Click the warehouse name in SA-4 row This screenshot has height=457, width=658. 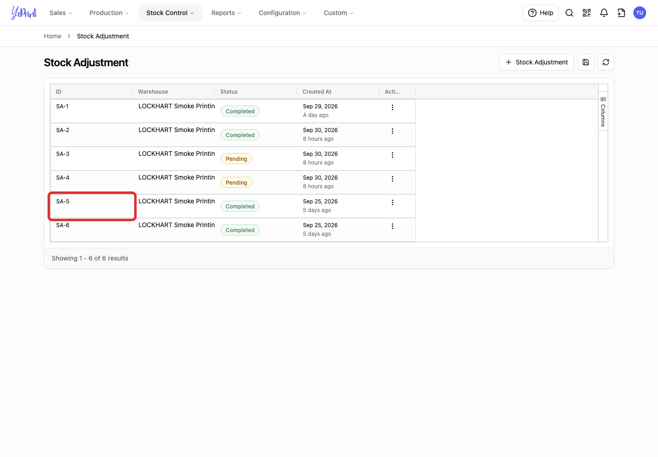pos(176,177)
